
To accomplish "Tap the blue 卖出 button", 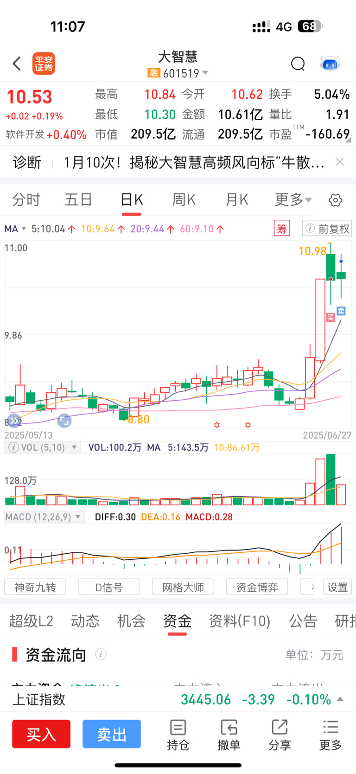I will tap(112, 734).
